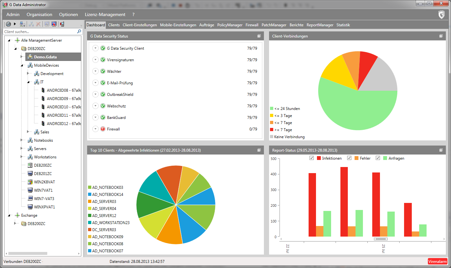Maximize the G Data Security Status panel
The height and width of the screenshot is (268, 451).
point(259,36)
